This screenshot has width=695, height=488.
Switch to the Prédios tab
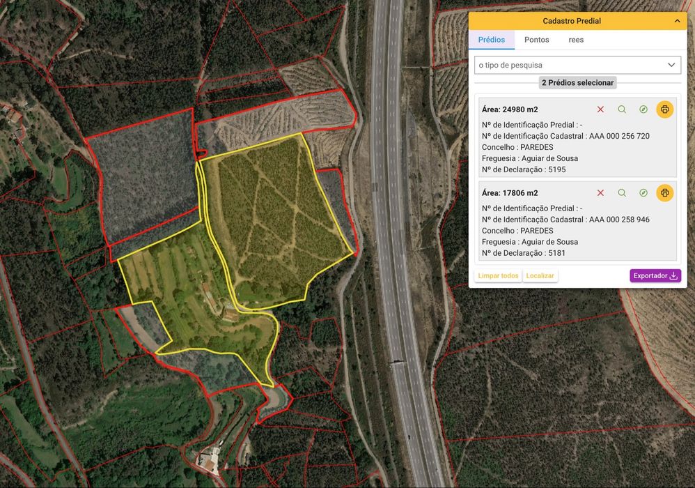(492, 40)
